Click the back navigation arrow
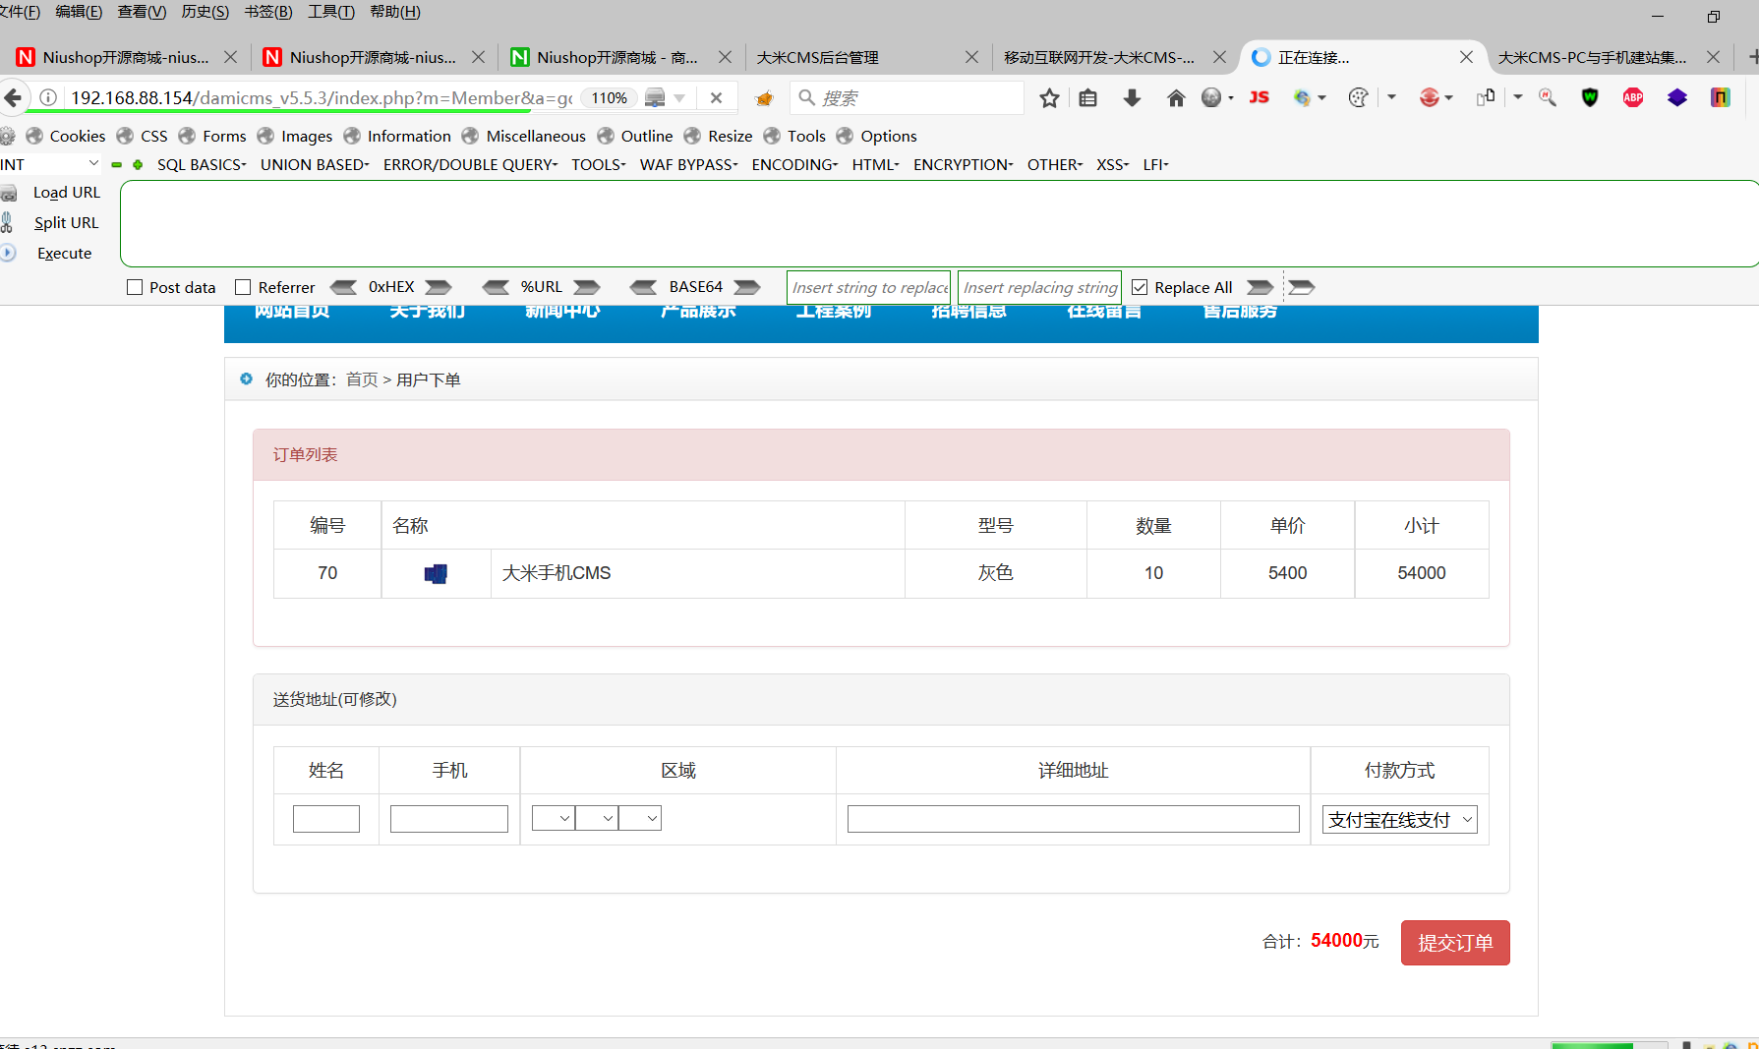 (x=13, y=97)
